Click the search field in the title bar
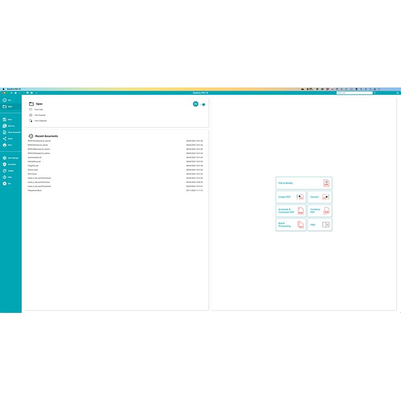This screenshot has width=401, height=401. pyautogui.click(x=354, y=93)
